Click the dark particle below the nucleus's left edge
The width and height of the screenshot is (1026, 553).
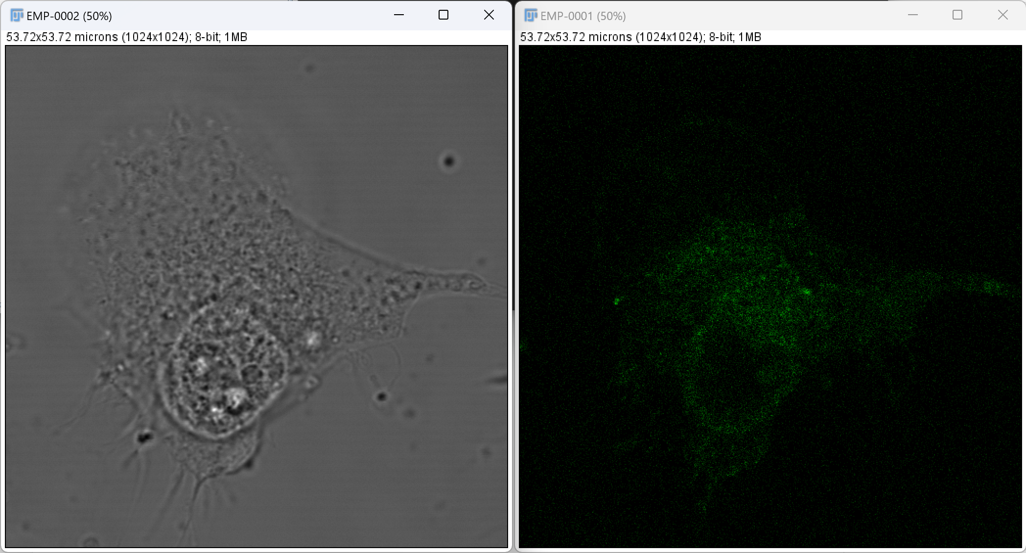(144, 437)
